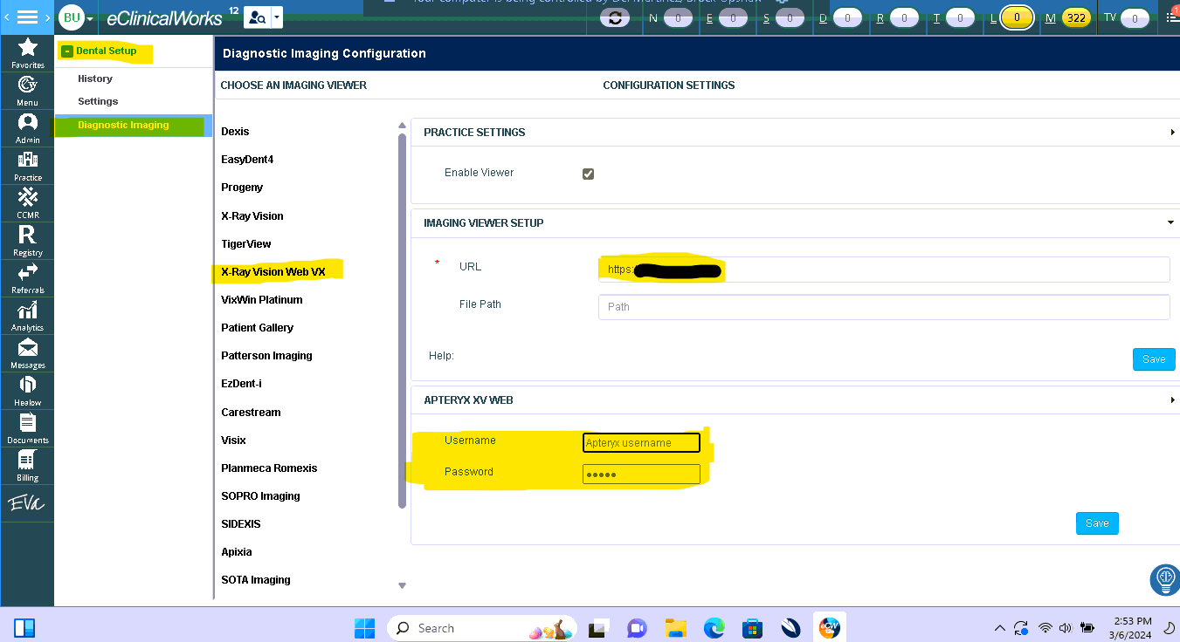This screenshot has width=1180, height=642.
Task: Open the patient lookup dropdown arrow
Action: click(x=277, y=17)
